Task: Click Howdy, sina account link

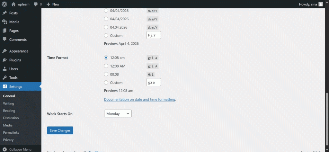Action: coord(308,4)
